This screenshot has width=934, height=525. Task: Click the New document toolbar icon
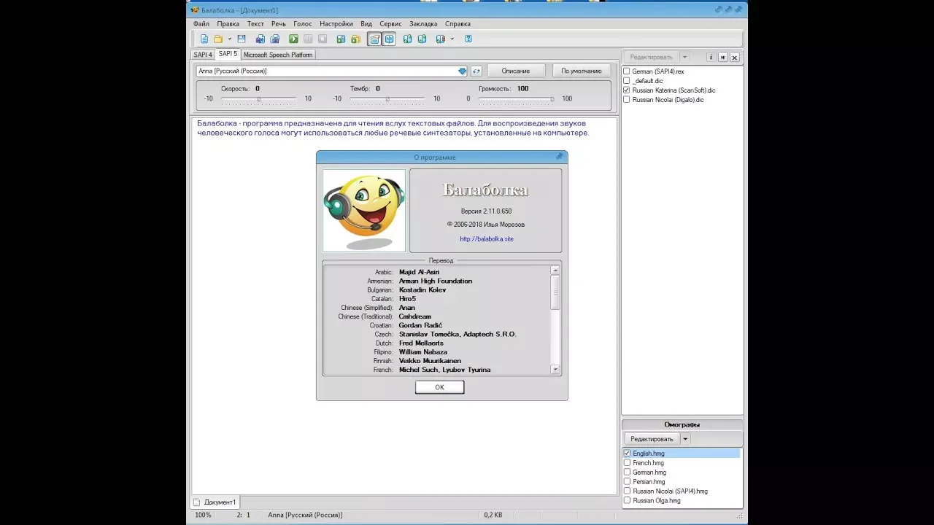(x=204, y=39)
